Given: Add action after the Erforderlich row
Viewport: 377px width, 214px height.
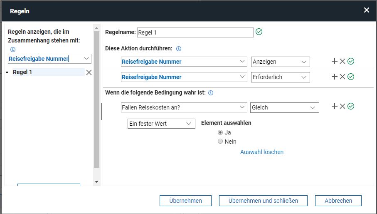Looking at the screenshot, I should [335, 77].
